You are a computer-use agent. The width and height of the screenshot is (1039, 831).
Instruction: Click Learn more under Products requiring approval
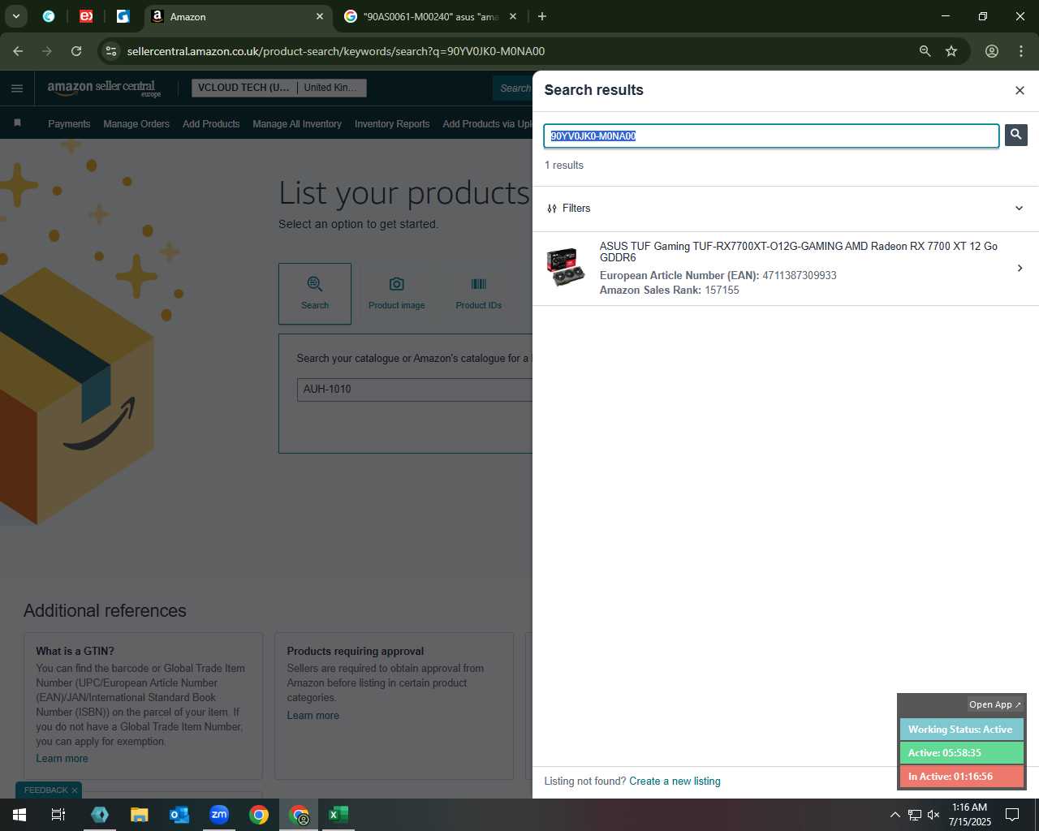tap(313, 716)
